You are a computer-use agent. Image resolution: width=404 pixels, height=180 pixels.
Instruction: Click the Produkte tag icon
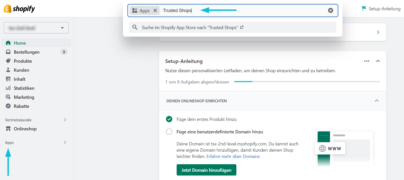click(8, 61)
